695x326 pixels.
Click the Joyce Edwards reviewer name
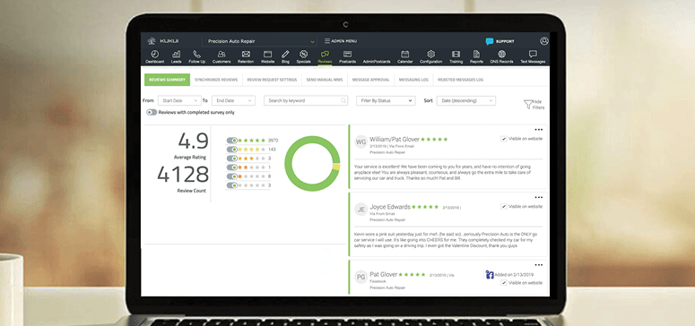tap(390, 207)
